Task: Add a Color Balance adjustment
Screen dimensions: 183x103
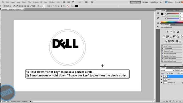Action: [171, 37]
